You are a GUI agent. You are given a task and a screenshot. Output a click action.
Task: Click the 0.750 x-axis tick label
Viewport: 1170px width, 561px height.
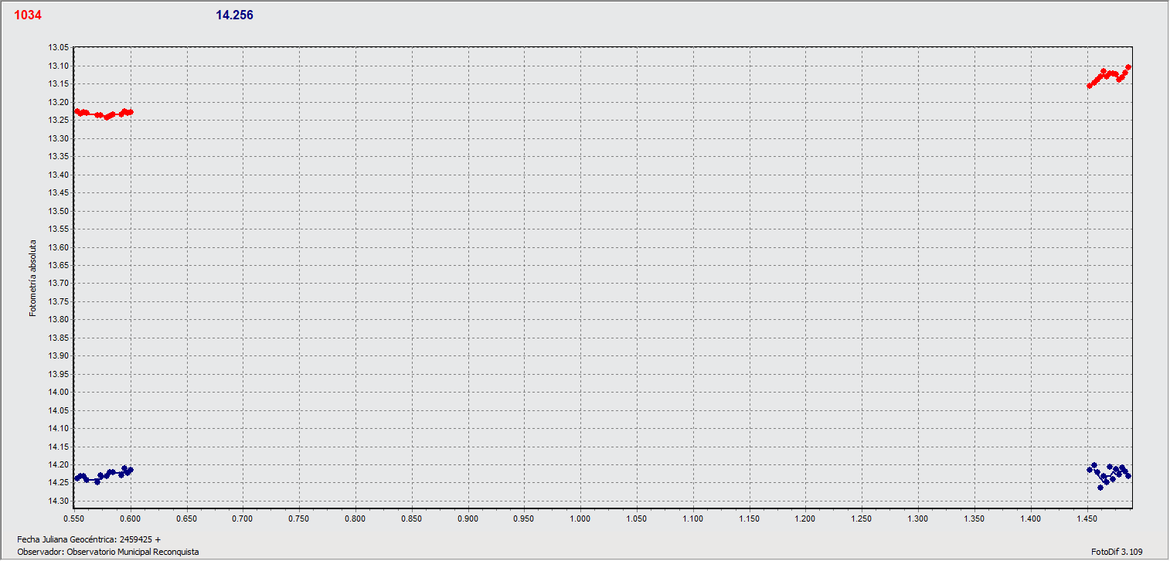pos(299,513)
